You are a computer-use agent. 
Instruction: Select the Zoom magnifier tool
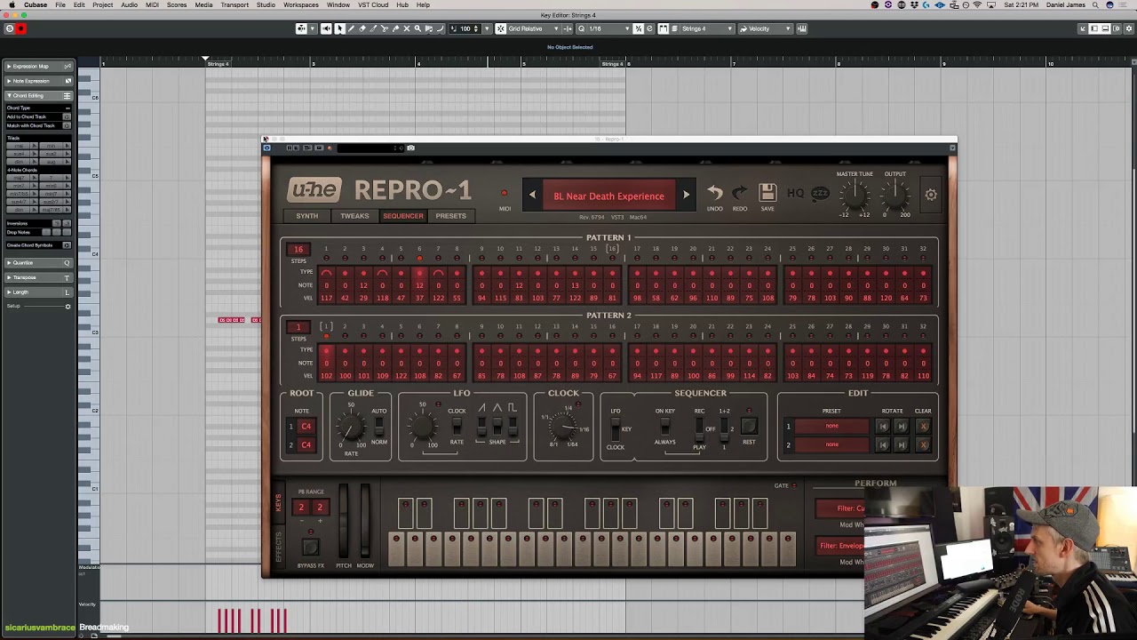click(417, 28)
